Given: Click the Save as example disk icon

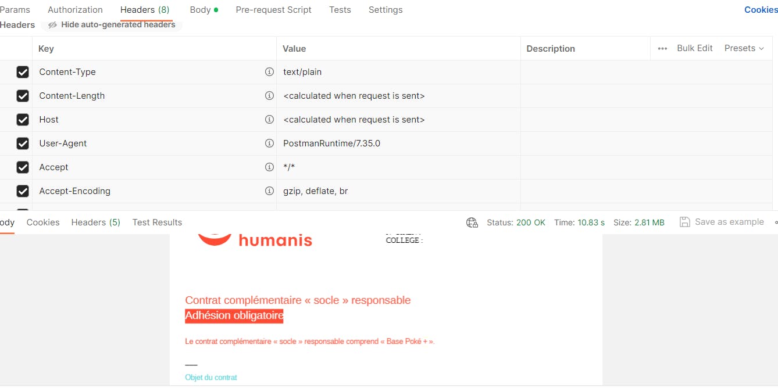Looking at the screenshot, I should (685, 222).
